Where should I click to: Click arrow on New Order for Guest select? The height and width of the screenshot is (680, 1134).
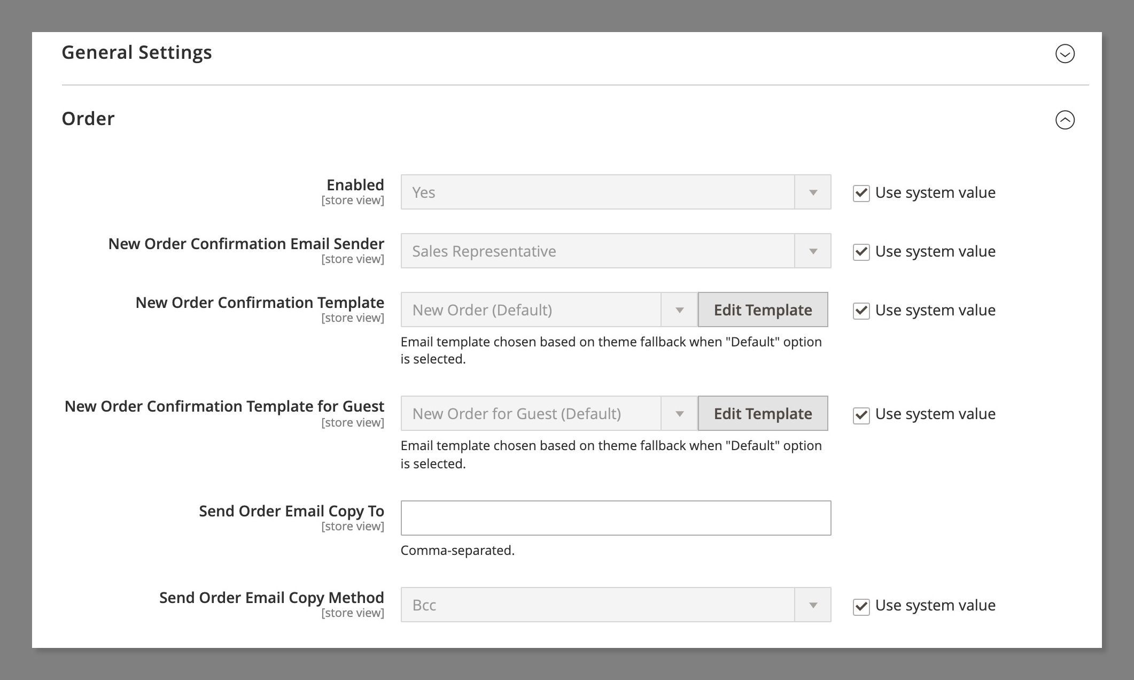pyautogui.click(x=679, y=414)
